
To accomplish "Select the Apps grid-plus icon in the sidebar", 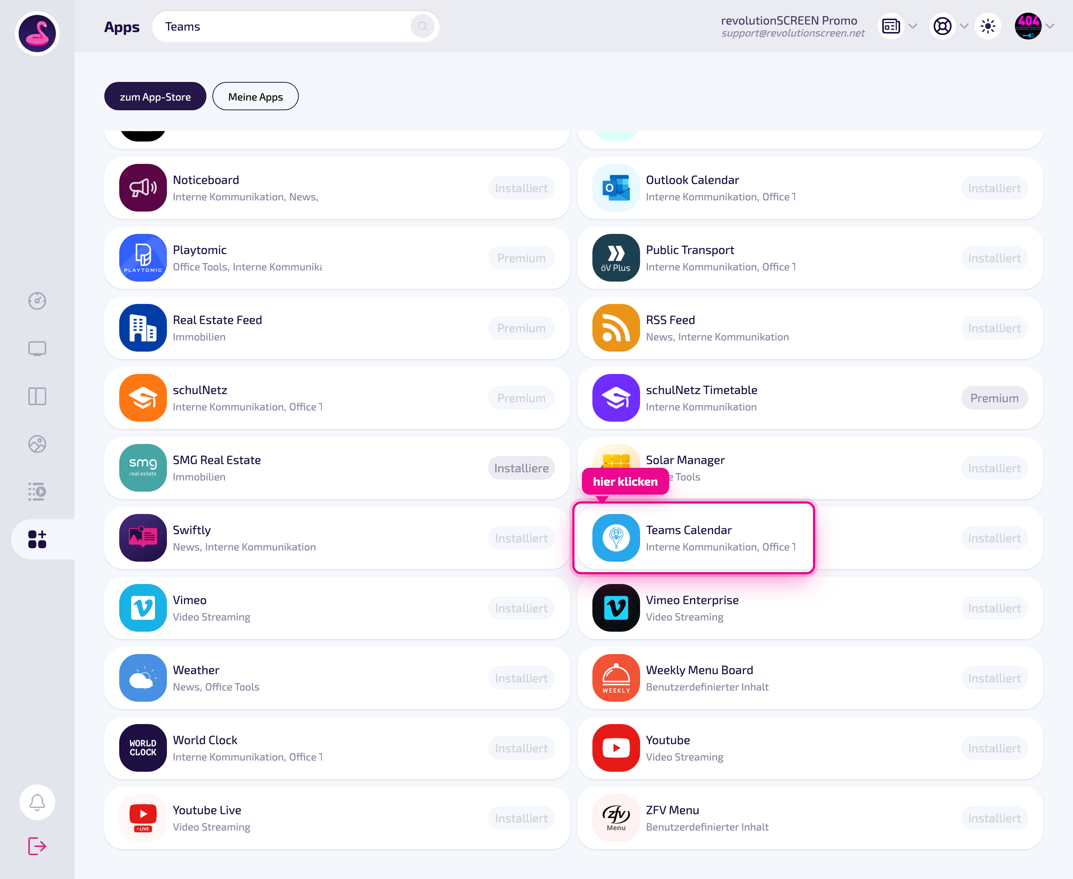I will (x=37, y=539).
